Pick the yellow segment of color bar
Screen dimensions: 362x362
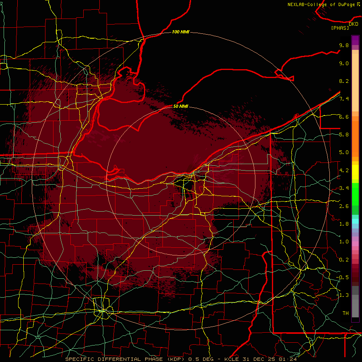click(x=355, y=172)
